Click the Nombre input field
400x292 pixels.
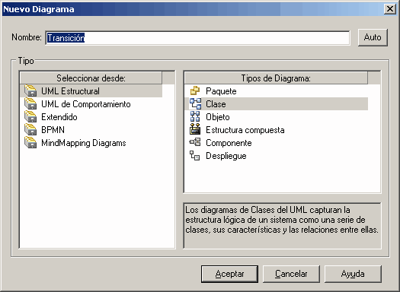(x=197, y=38)
